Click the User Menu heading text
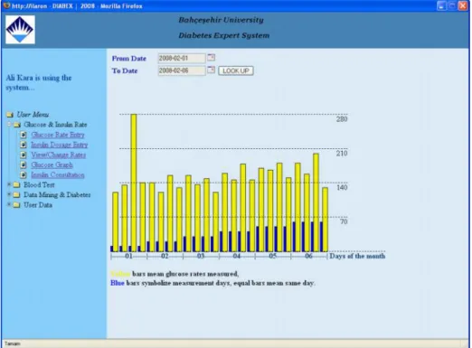This screenshot has height=348, width=472. pyautogui.click(x=33, y=115)
